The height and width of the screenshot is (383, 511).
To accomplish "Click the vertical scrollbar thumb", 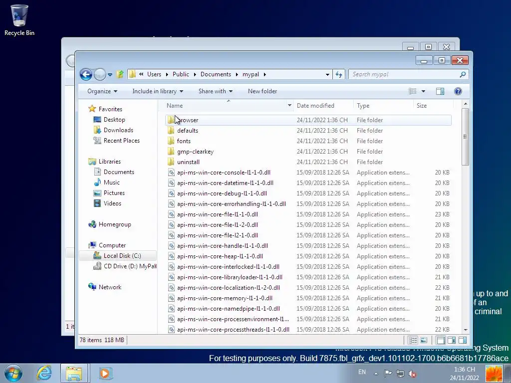I will pyautogui.click(x=466, y=137).
